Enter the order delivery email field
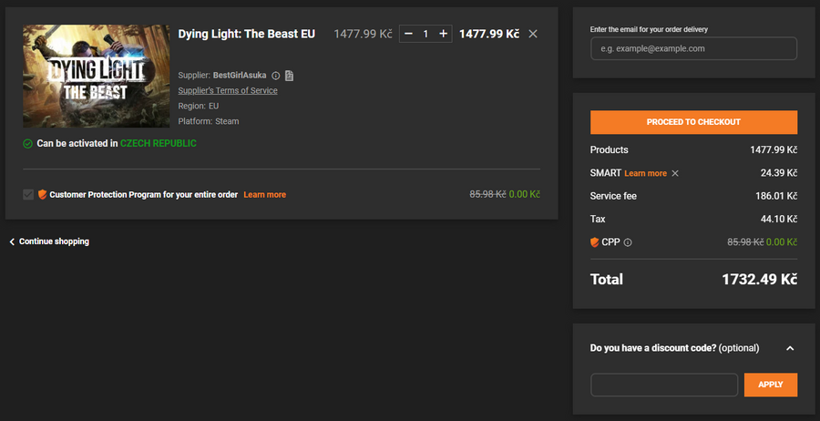Image resolution: width=820 pixels, height=421 pixels. [x=693, y=48]
